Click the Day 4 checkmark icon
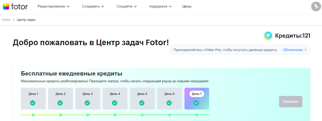Viewport: 322px width, 121px height. point(115,103)
